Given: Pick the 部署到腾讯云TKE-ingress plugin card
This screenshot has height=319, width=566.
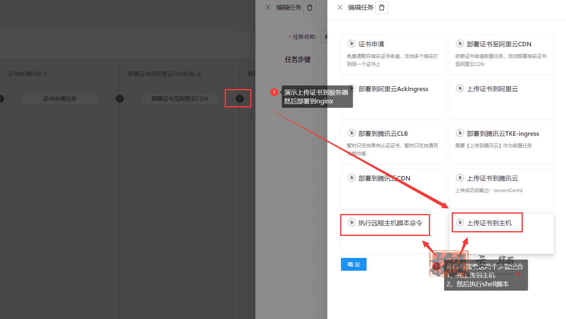Looking at the screenshot, I should 501,144.
